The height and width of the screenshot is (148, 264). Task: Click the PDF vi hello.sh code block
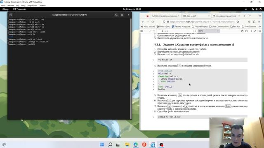(203, 60)
